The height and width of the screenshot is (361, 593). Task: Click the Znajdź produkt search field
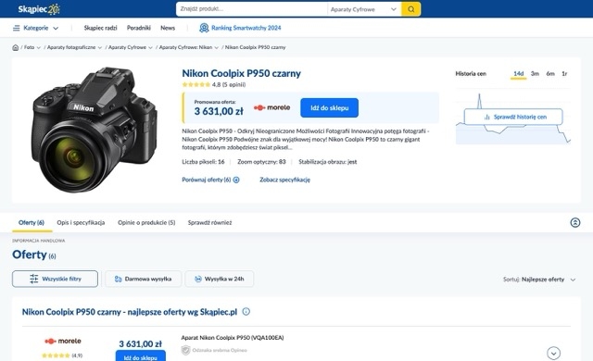[251, 9]
